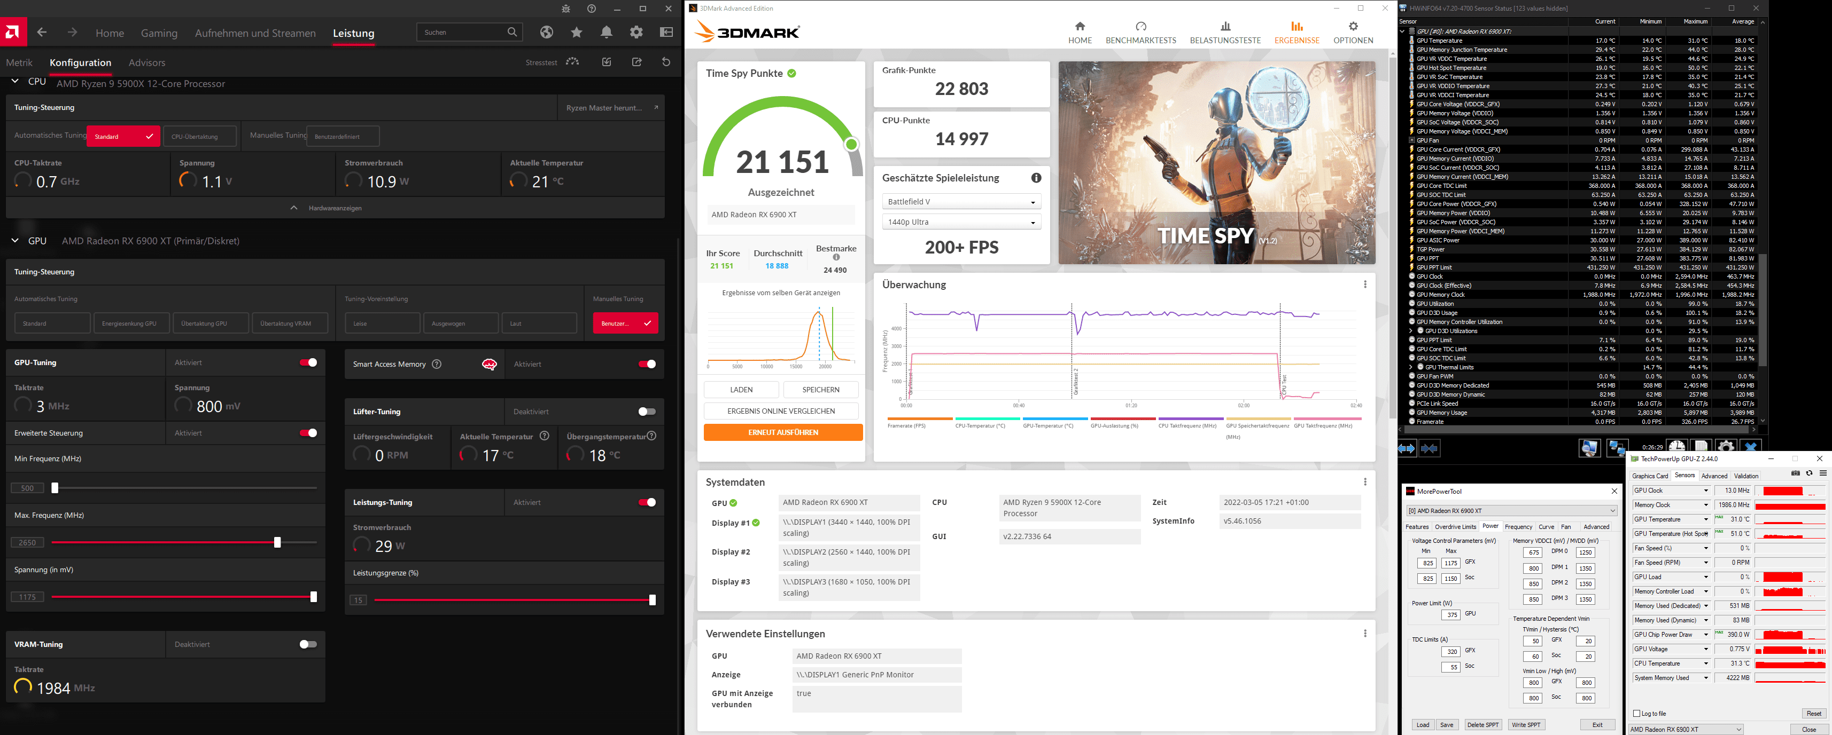This screenshot has width=1832, height=735.
Task: Open the GPU Chip Power Draw dropdown in GPU-Z
Action: 1705,635
